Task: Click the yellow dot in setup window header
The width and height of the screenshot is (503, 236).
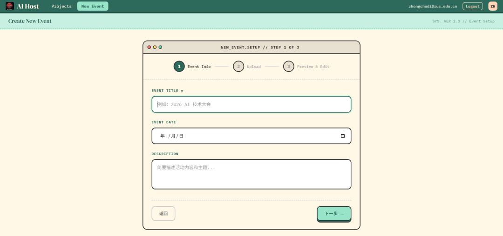Action: [155, 47]
